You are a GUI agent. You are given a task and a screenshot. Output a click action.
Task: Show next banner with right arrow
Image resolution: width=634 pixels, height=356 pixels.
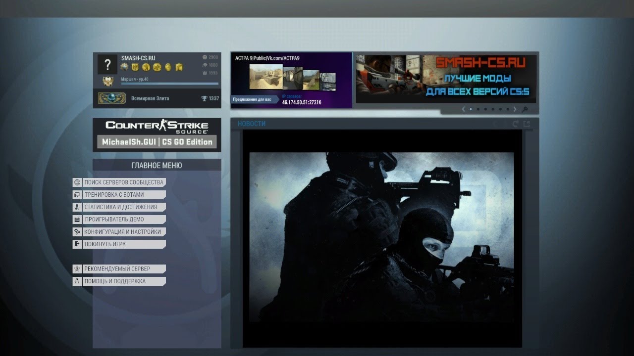(x=515, y=109)
